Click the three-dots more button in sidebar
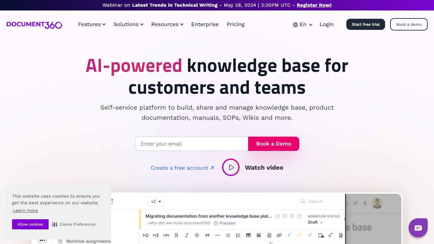Viewport: 434px width, 244px height. 42,240
